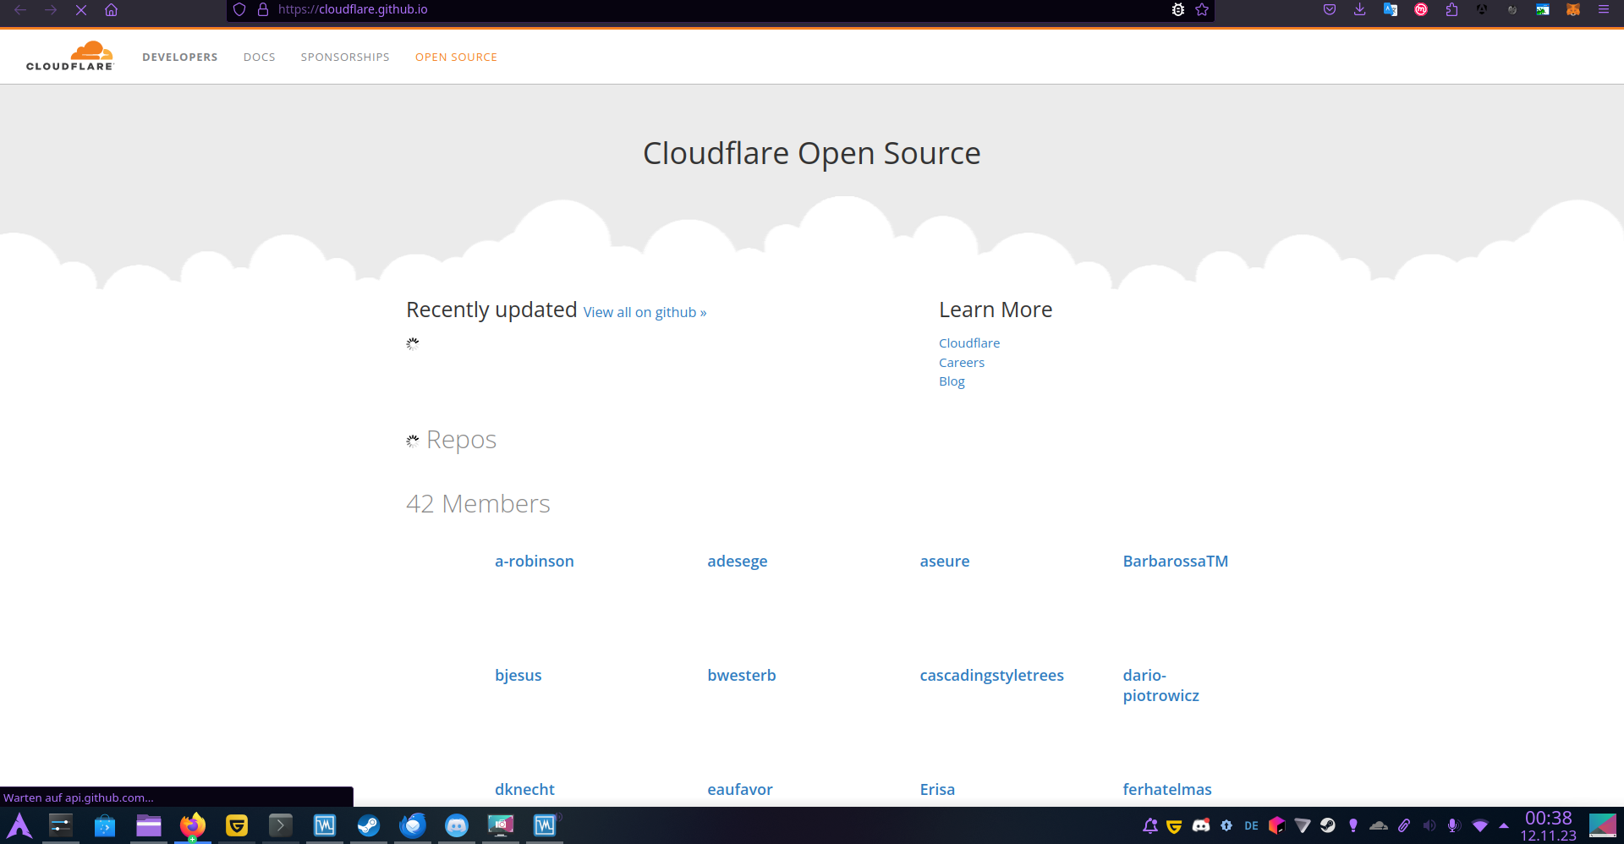Select DOCS in the navigation bar
1624x844 pixels.
(259, 57)
